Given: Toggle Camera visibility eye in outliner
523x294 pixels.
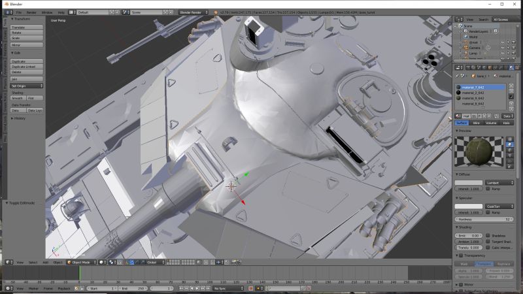Looking at the screenshot, I should (503, 48).
